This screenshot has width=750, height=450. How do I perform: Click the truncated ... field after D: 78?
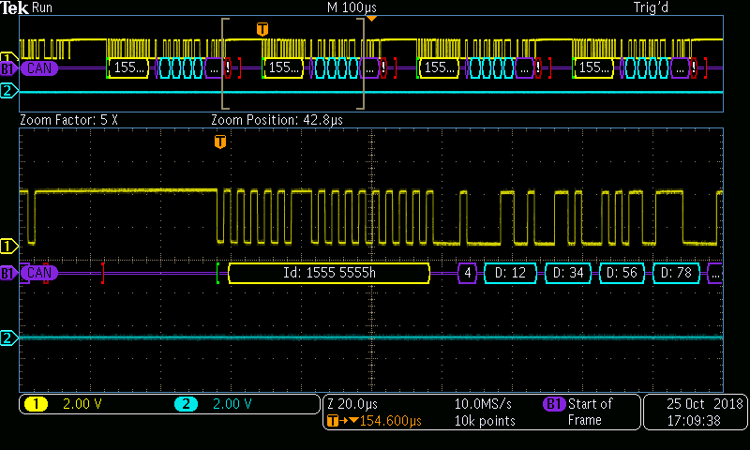(x=714, y=273)
